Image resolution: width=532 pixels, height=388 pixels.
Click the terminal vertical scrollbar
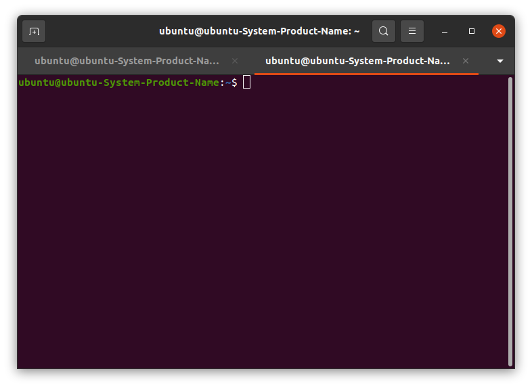(510, 222)
